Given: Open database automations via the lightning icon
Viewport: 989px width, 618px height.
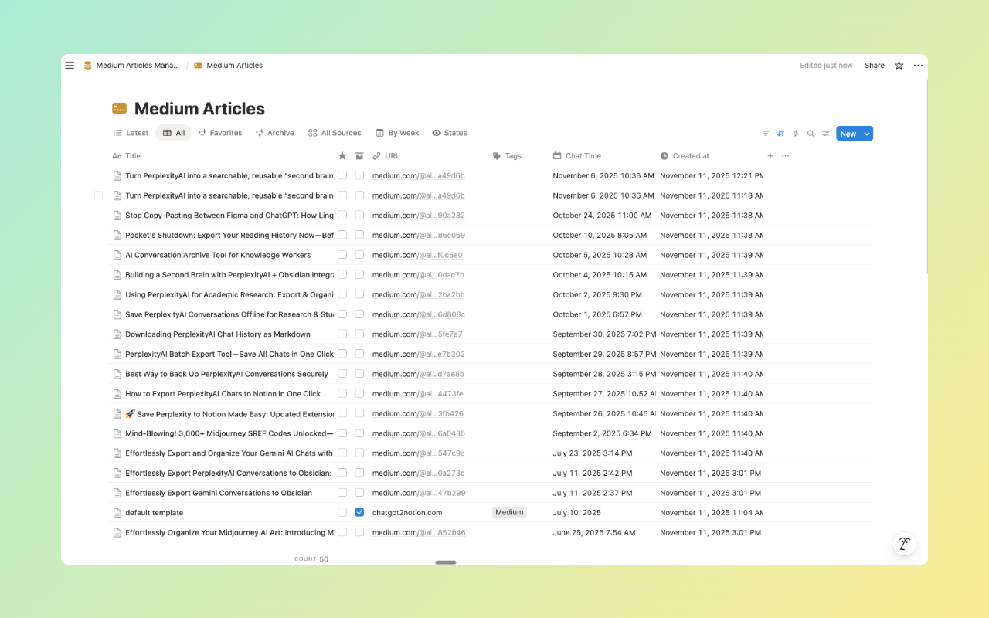Looking at the screenshot, I should (x=796, y=133).
